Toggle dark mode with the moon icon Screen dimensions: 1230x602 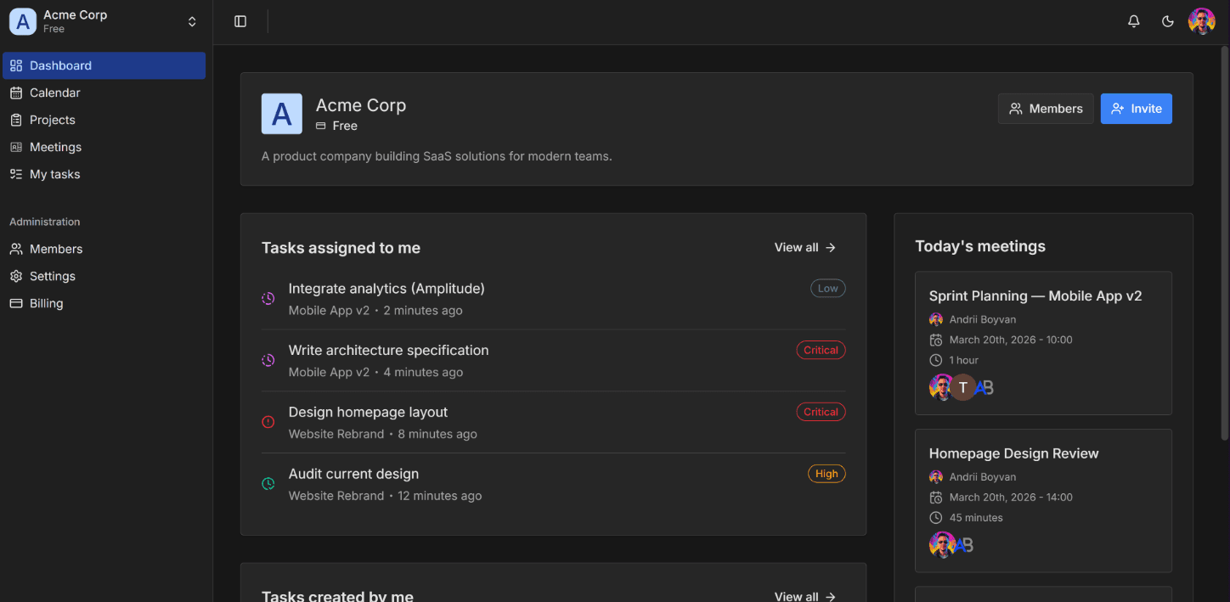pyautogui.click(x=1167, y=21)
